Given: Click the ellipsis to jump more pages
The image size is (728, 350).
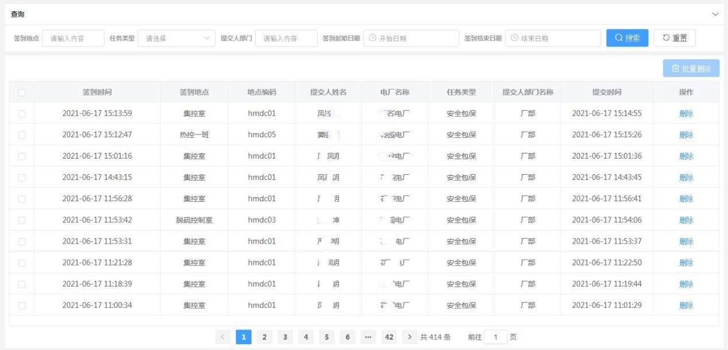Looking at the screenshot, I should 368,337.
